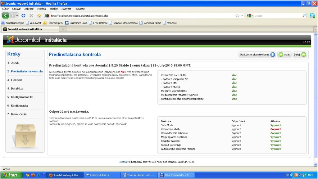Open Najobľúbenejšie bookmarks folder
This screenshot has width=318, height=179.
(13, 23)
